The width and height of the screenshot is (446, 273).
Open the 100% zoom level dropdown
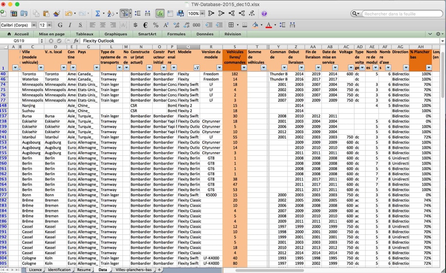coord(202,13)
